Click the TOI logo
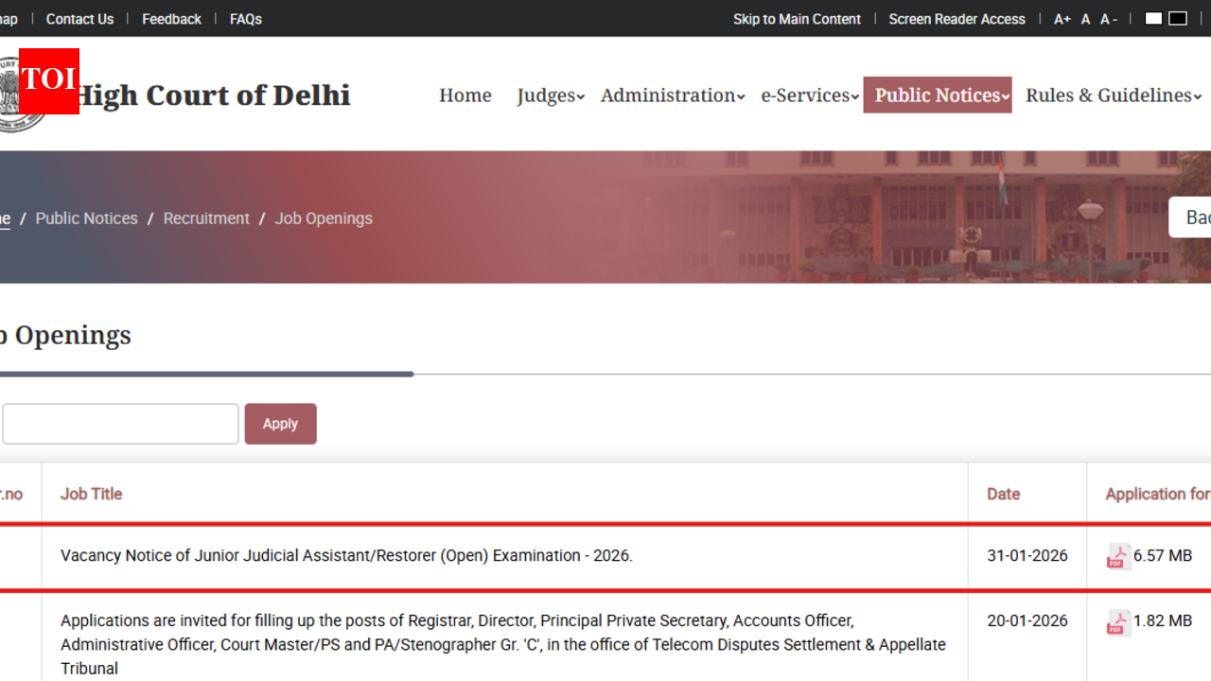 (48, 81)
